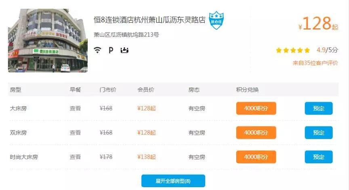Screen dimensions: 349x190
Task: Click the five-star rating icons
Action: pyautogui.click(x=293, y=50)
